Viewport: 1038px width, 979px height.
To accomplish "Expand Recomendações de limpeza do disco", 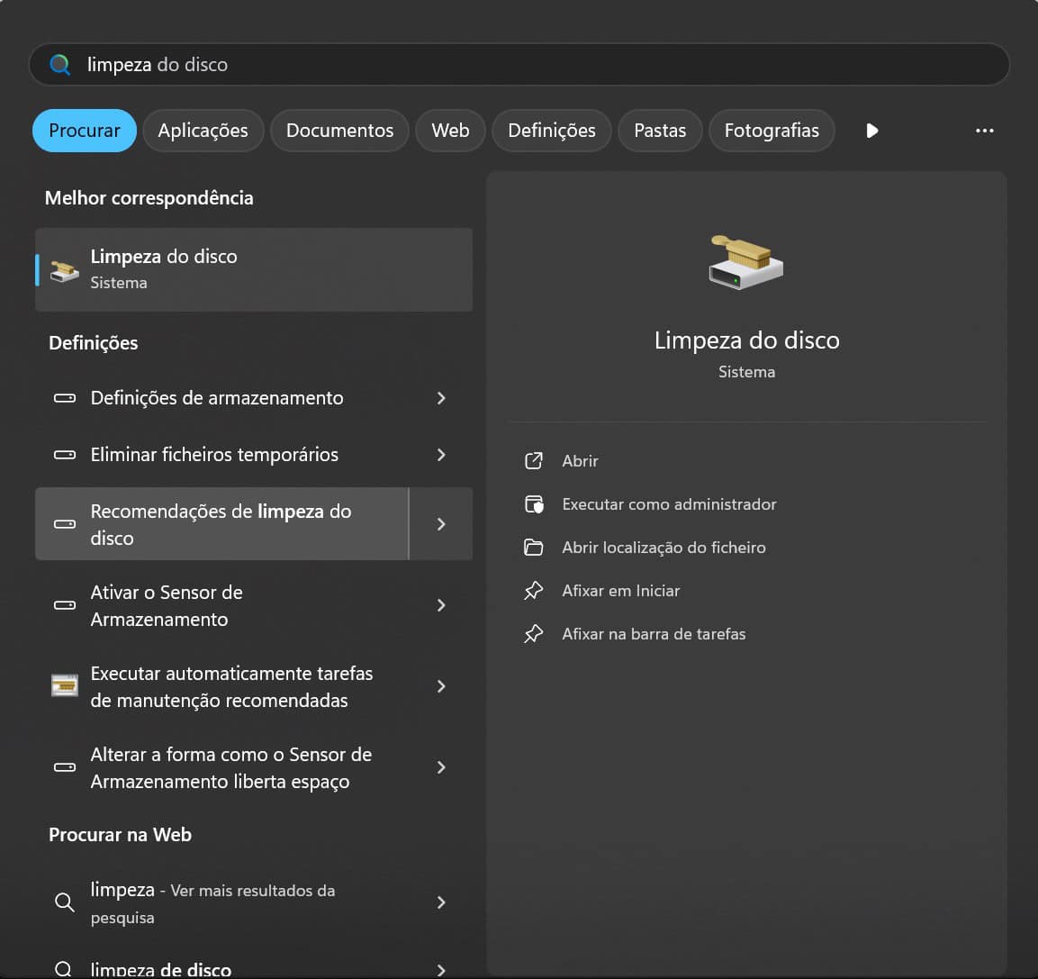I will [x=440, y=523].
